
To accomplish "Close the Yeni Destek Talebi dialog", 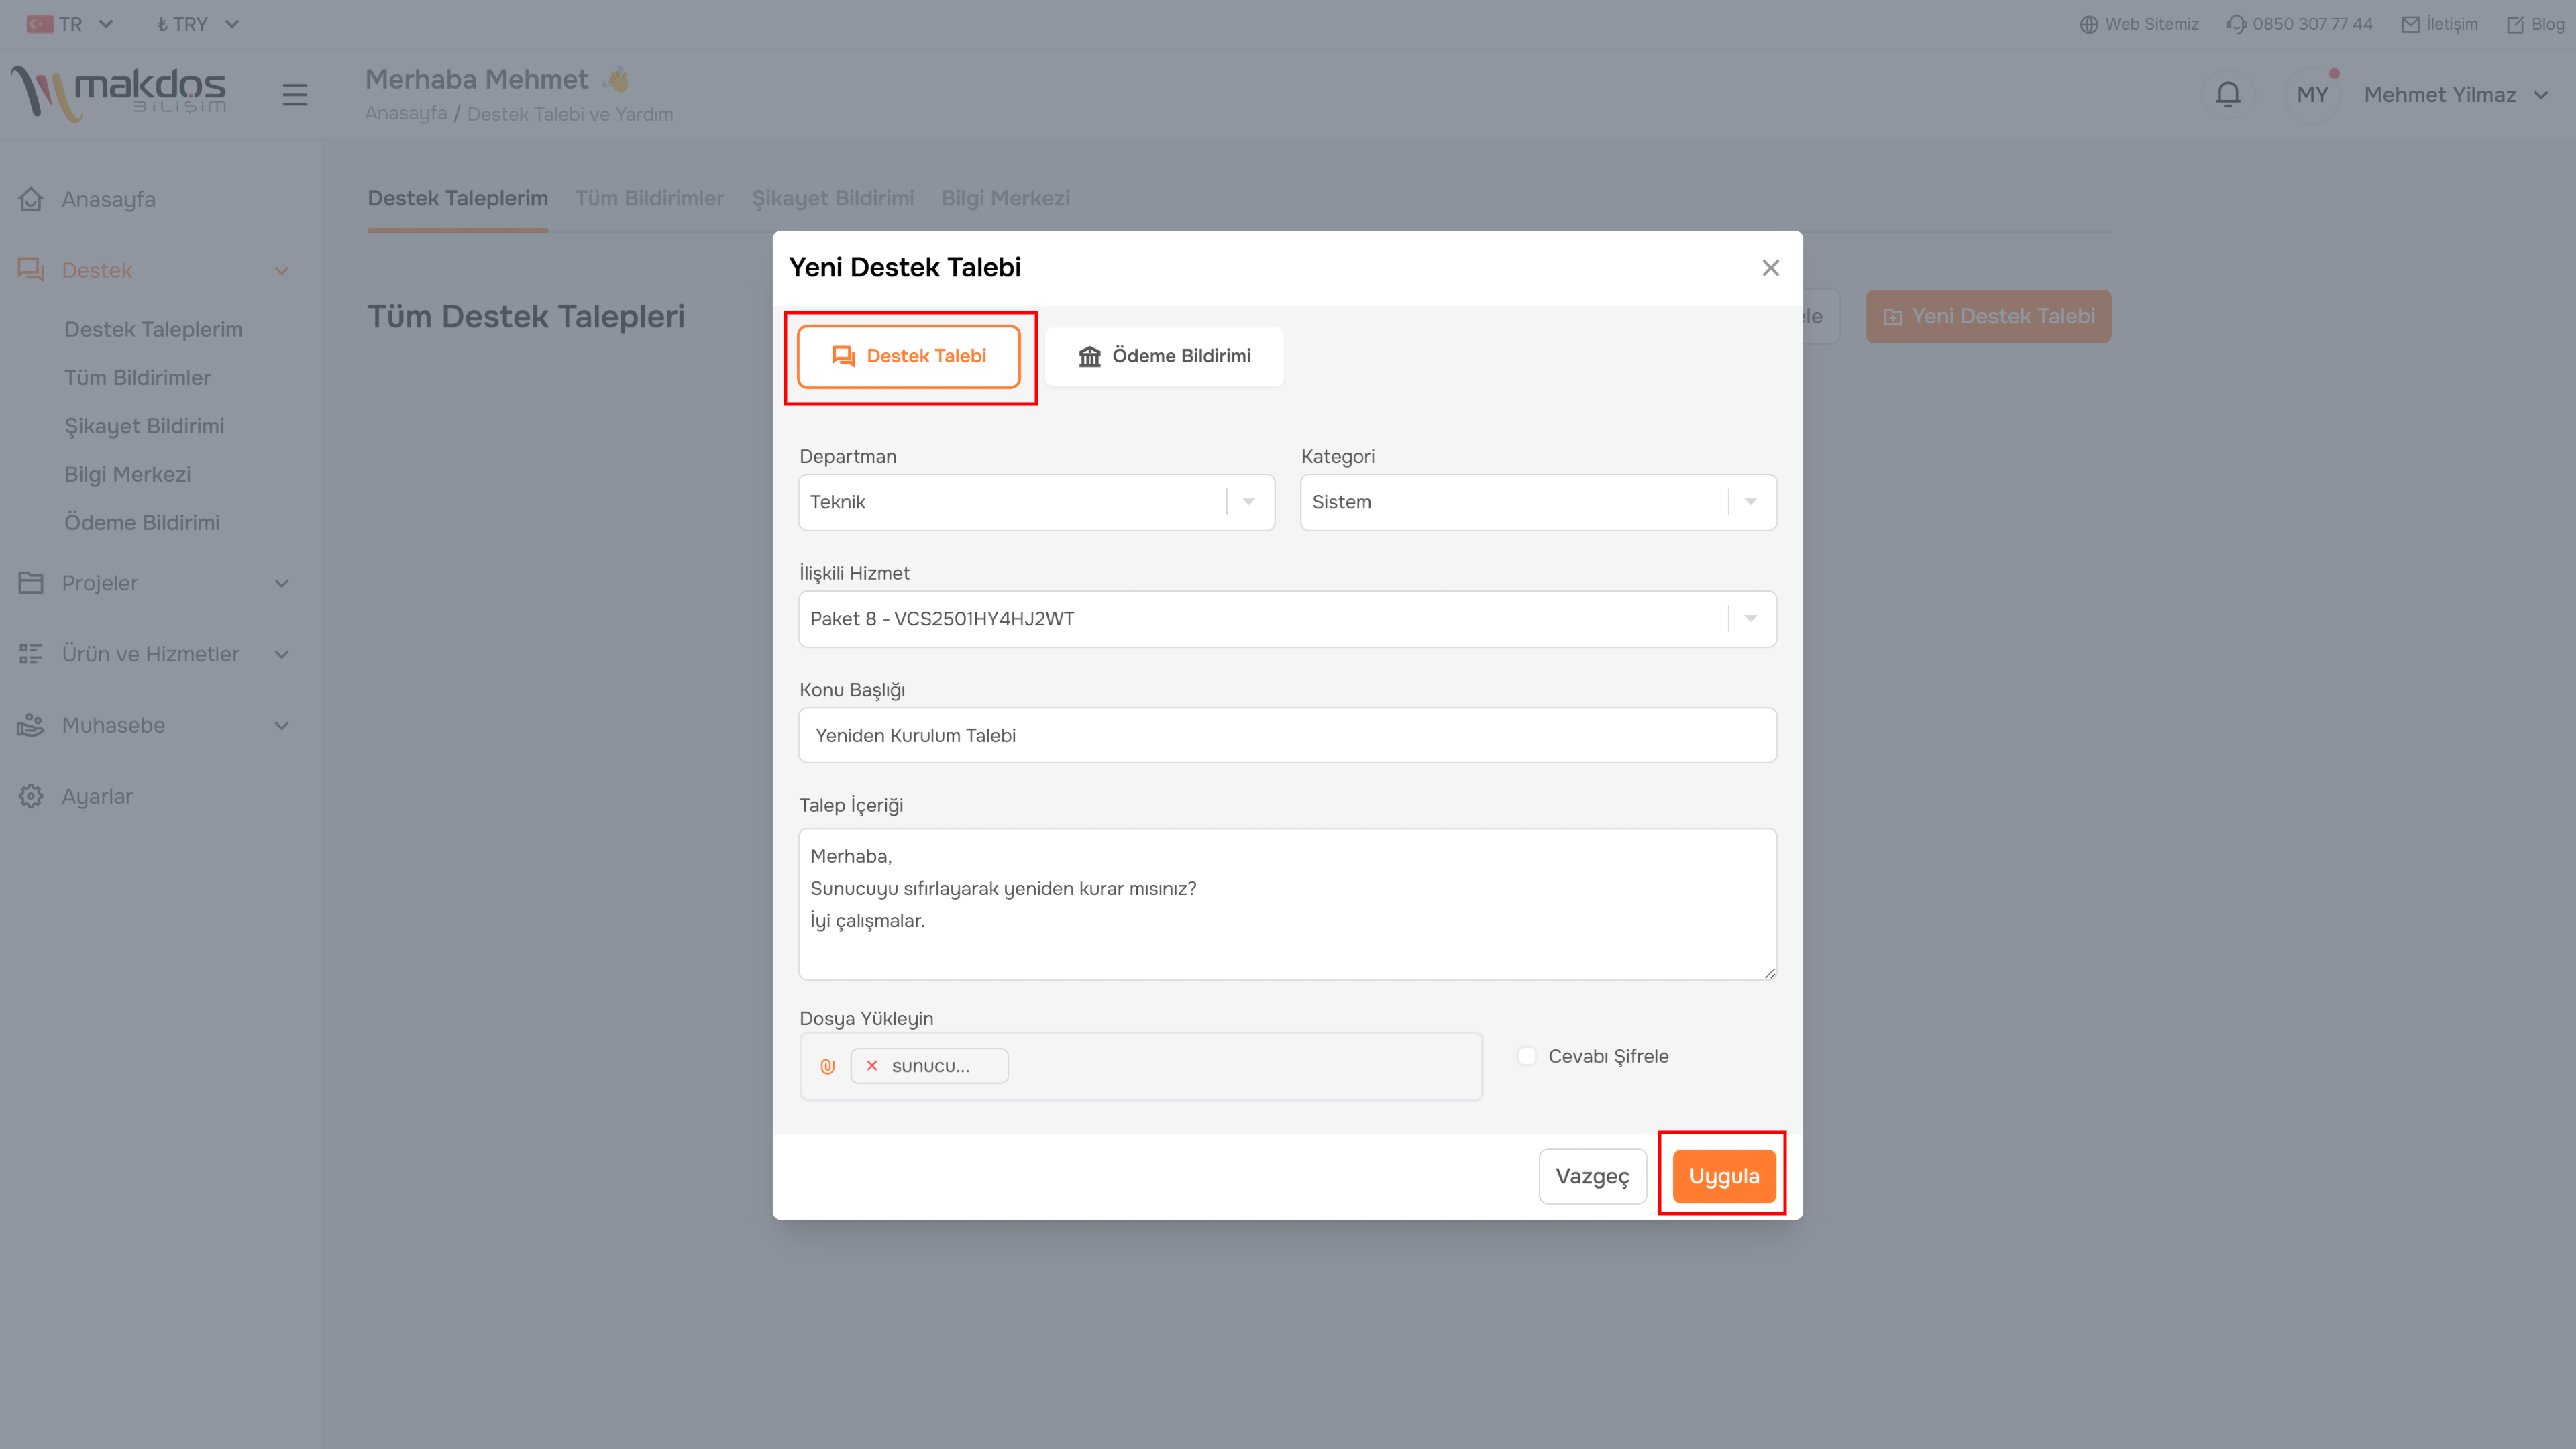I will (1770, 268).
